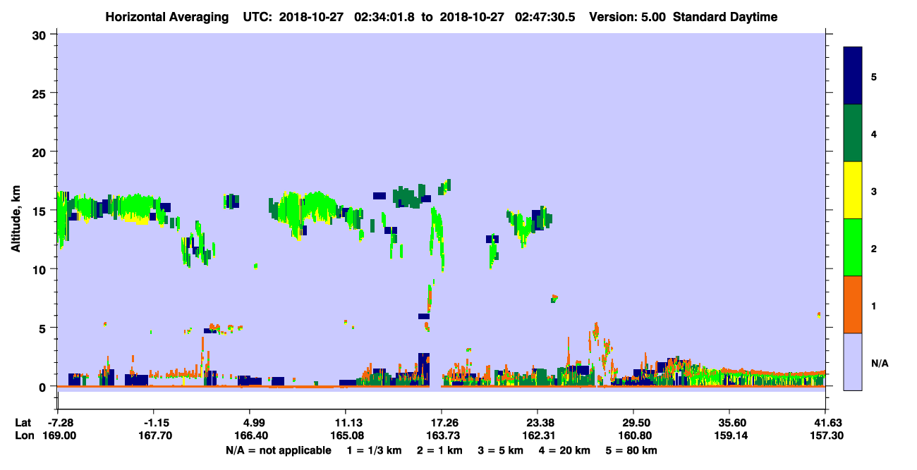The image size is (917, 470).
Task: Click latitude value 11.13
Action: 346,423
